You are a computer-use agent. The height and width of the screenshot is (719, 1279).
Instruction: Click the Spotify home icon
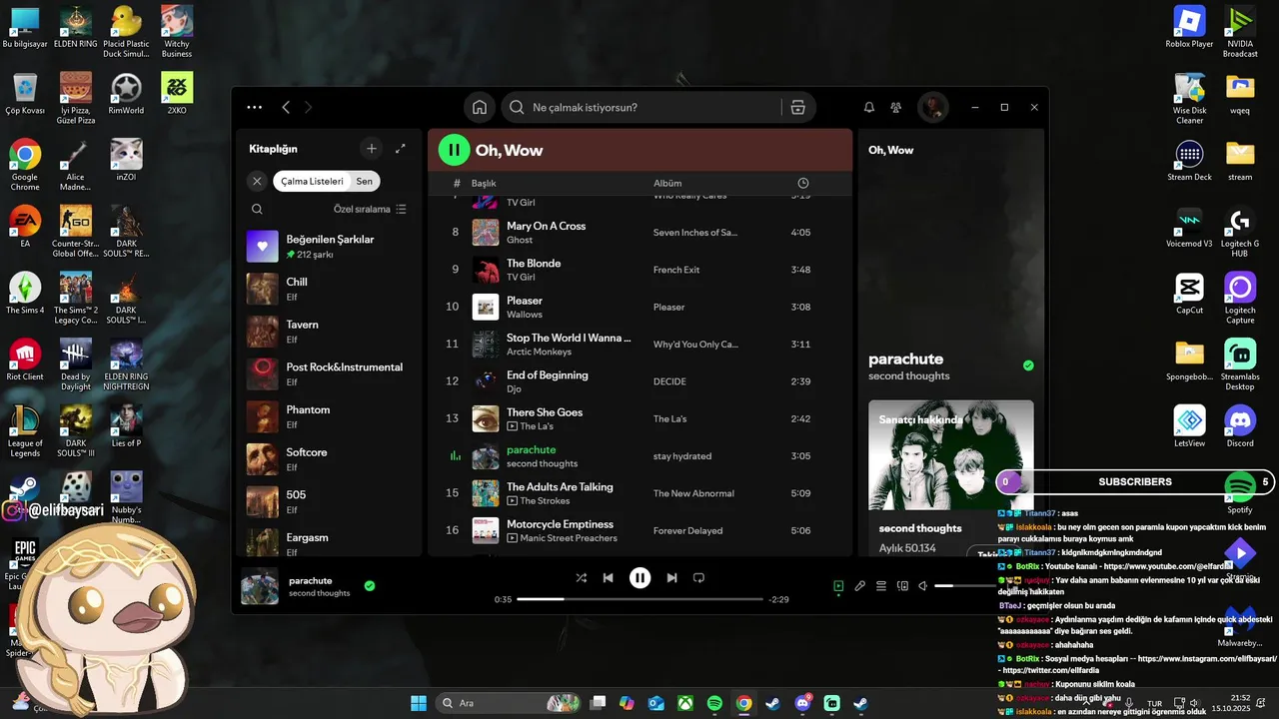pos(480,107)
